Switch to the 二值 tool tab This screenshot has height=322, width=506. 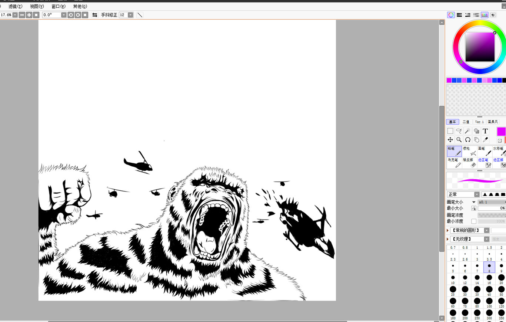click(466, 122)
